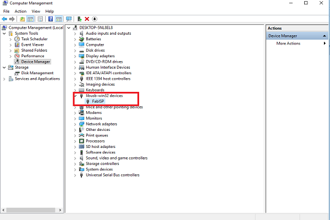Collapse the libusb-win32 devices node
Screen dimensions: 330x220
point(75,96)
